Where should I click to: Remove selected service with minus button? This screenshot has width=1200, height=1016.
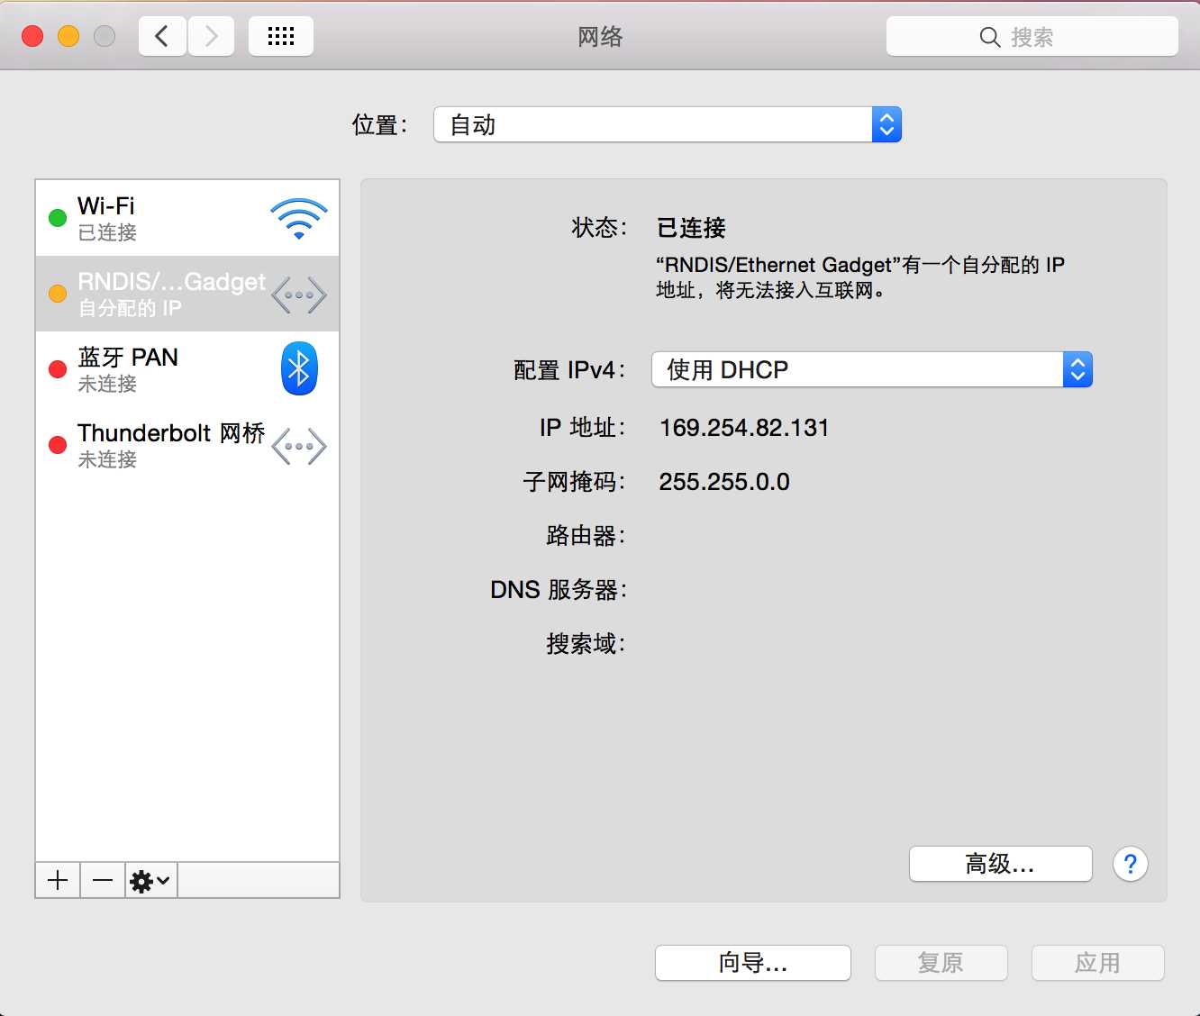(x=103, y=880)
